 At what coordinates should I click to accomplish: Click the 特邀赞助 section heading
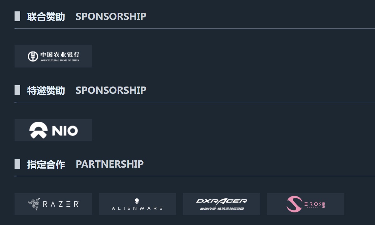click(x=46, y=90)
